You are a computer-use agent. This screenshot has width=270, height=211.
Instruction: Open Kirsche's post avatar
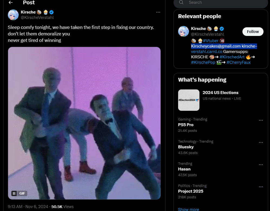tap(13, 15)
